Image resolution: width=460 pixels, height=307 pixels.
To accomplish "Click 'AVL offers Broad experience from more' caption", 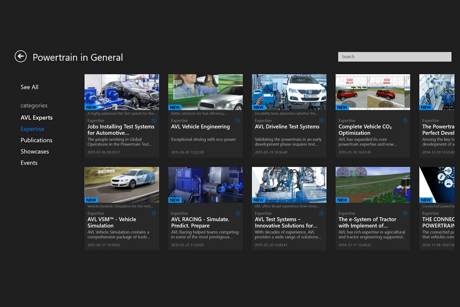I will coord(287,206).
